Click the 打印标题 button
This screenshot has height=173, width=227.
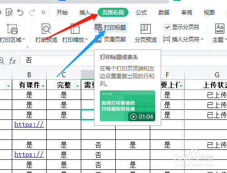[x=110, y=27]
